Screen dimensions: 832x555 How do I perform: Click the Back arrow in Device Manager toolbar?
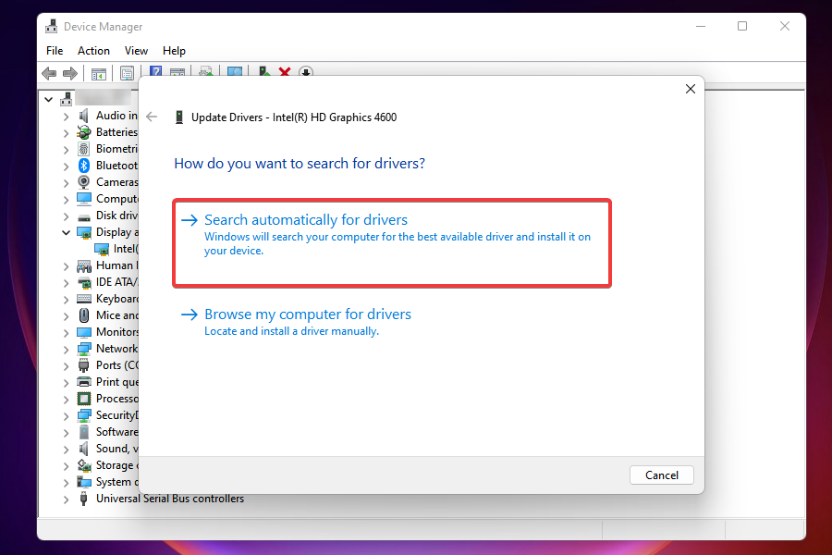tap(49, 73)
